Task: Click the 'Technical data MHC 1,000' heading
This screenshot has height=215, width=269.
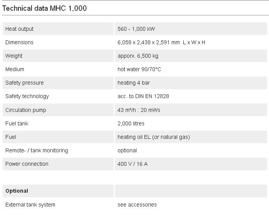Action: pos(45,8)
